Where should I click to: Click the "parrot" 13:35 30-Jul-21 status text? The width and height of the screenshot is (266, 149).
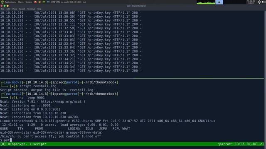(241, 144)
